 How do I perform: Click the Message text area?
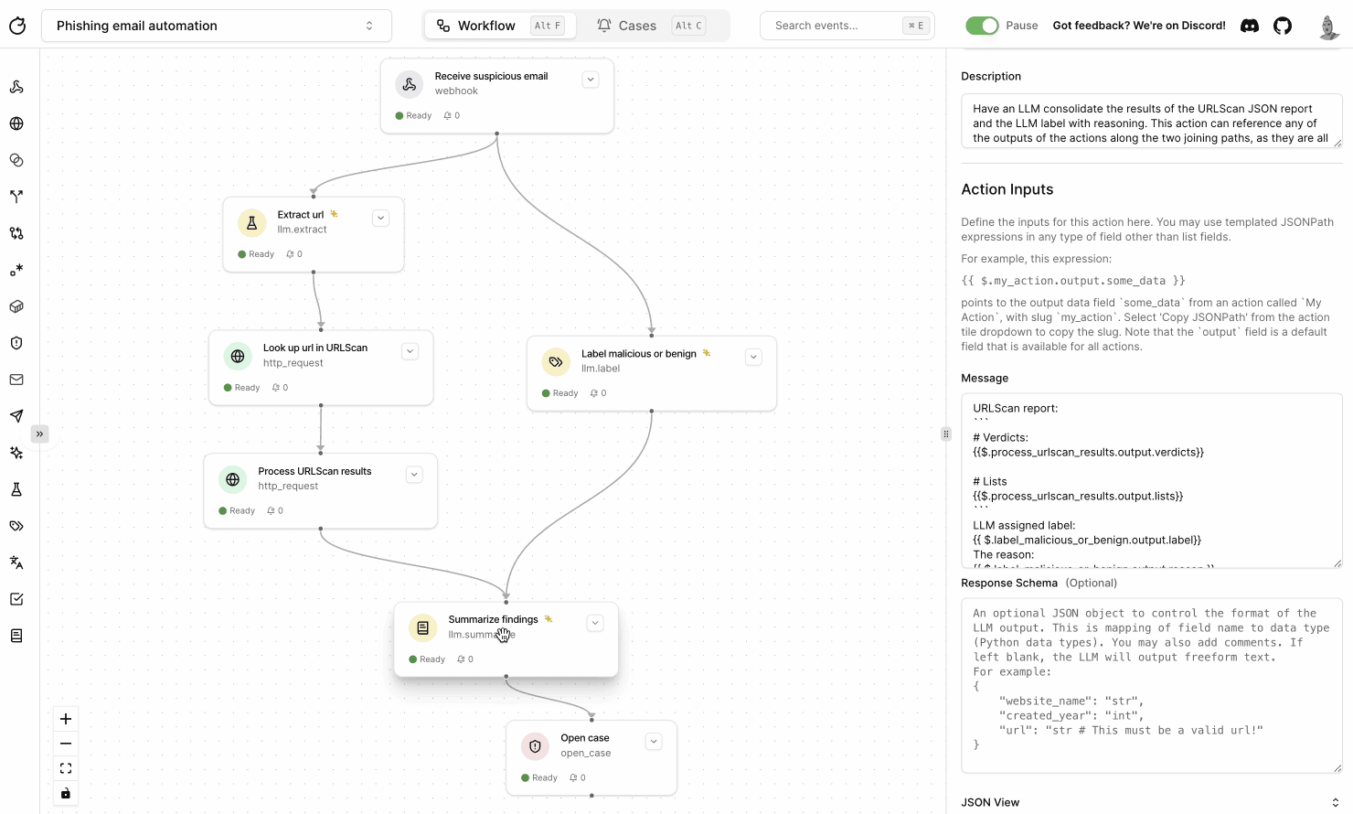[1151, 481]
